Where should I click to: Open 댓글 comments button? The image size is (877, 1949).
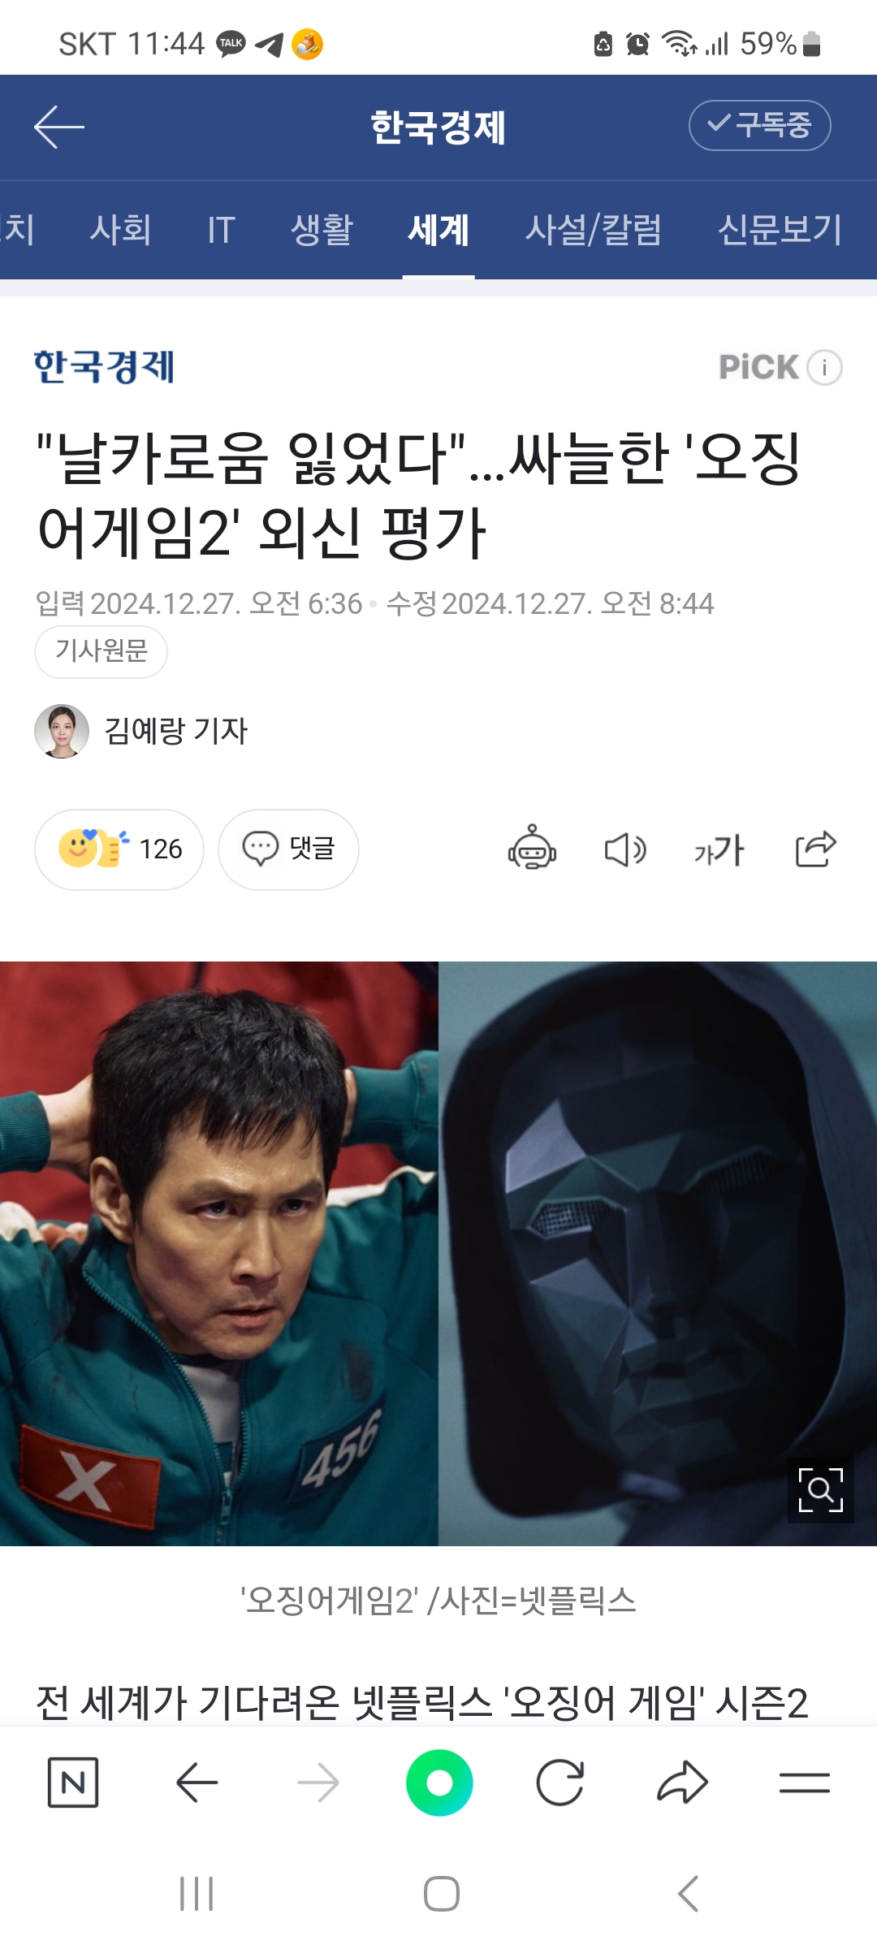point(288,849)
